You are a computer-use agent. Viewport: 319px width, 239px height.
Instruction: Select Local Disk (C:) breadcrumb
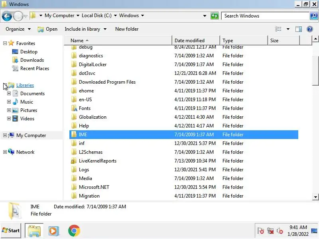click(96, 16)
